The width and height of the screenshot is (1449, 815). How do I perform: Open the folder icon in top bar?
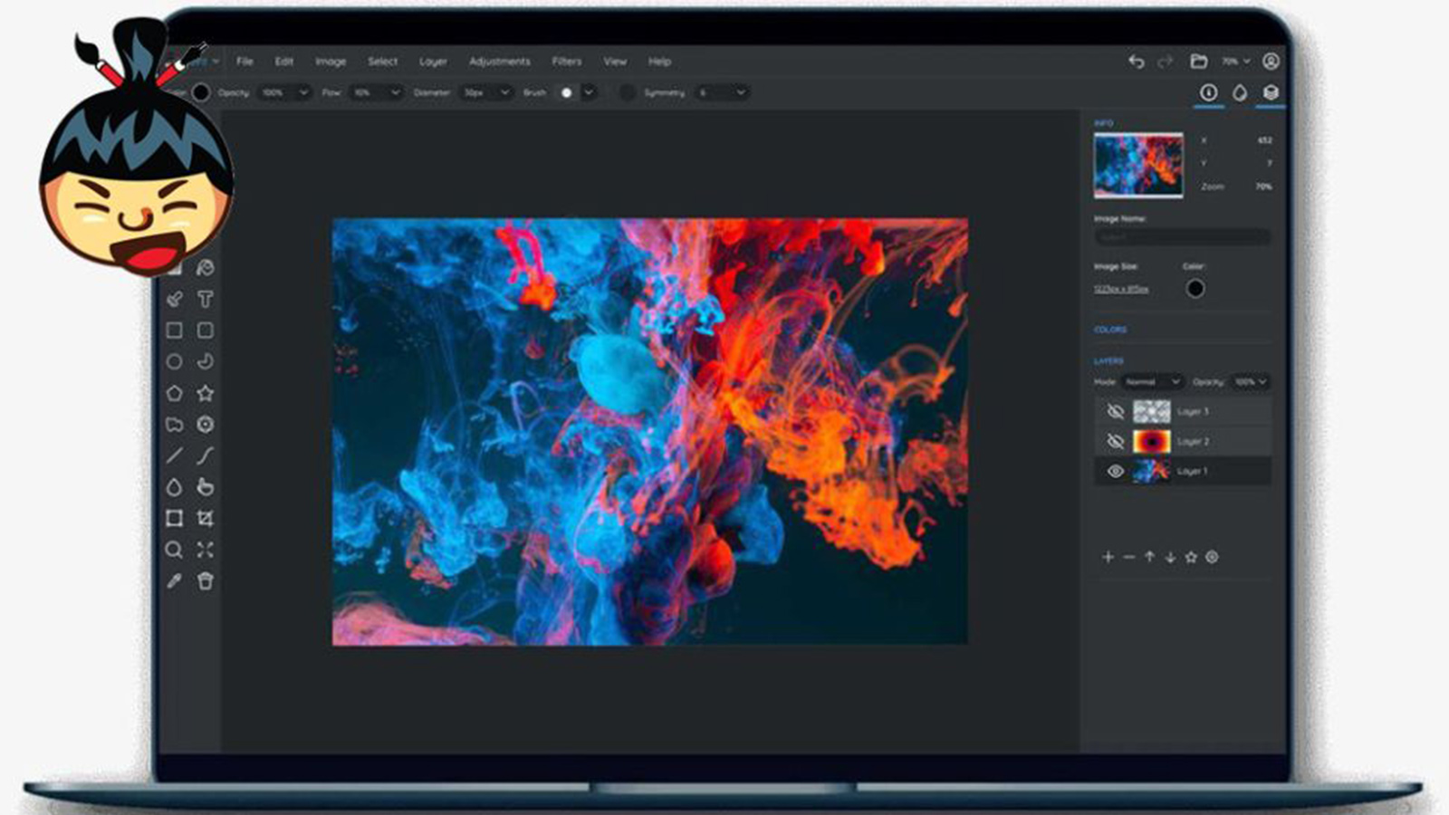(x=1198, y=62)
